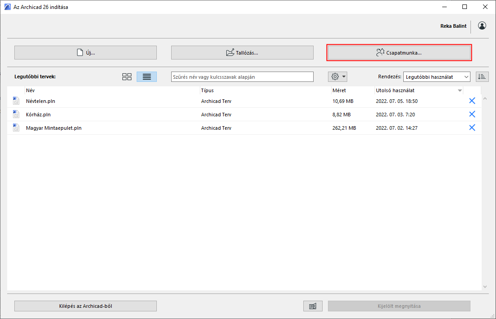
Task: Click the 262,21 MB size cell
Action: [344, 128]
